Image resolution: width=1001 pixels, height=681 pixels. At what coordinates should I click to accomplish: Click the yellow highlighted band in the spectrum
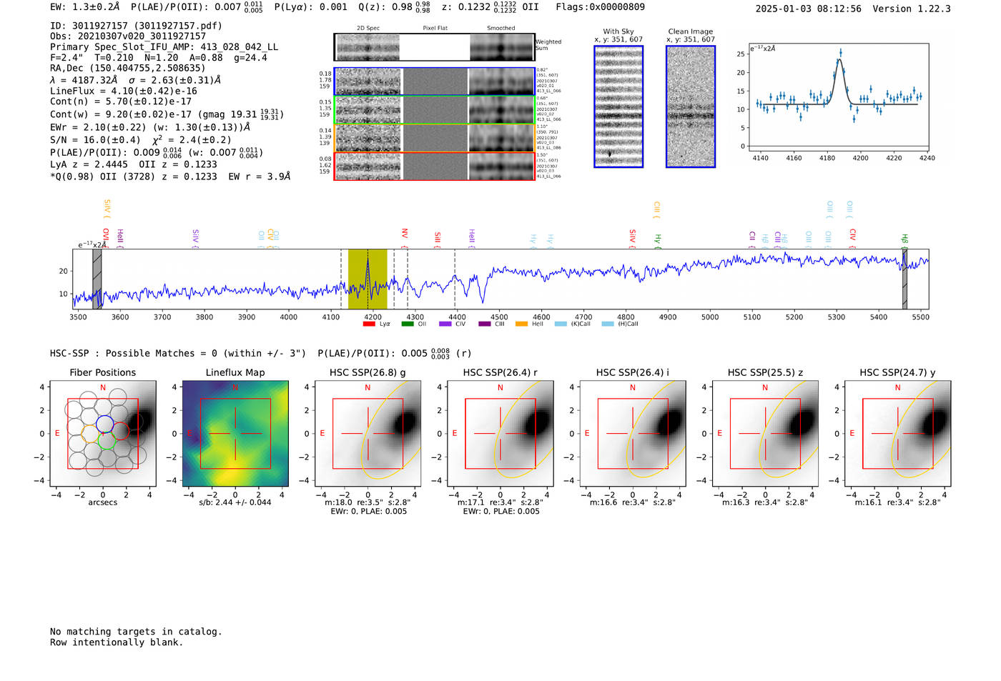point(368,279)
